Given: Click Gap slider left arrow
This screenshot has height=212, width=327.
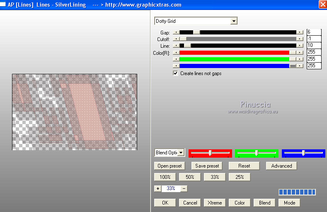Looking at the screenshot, I should (x=176, y=32).
